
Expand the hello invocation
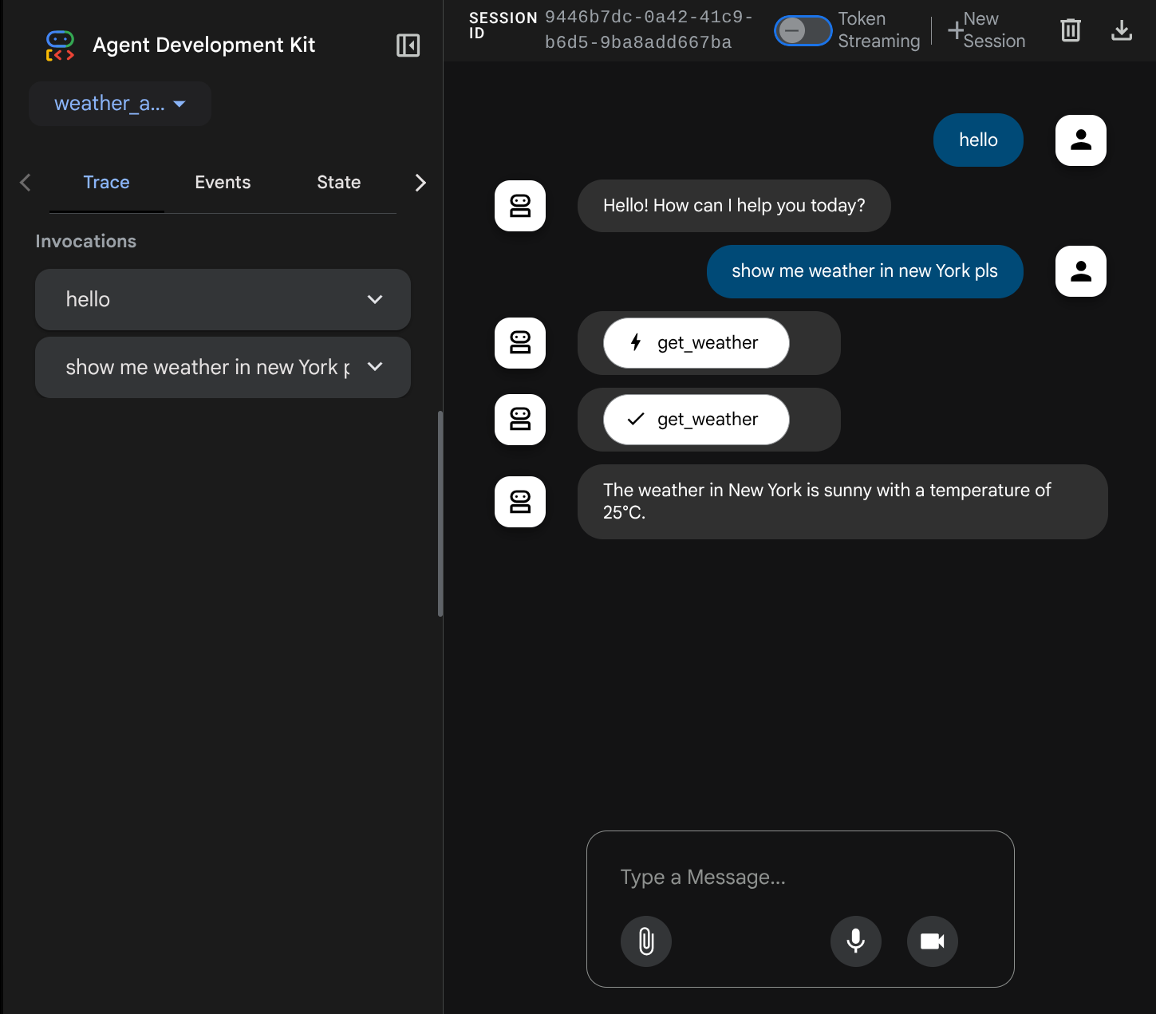[x=223, y=299]
